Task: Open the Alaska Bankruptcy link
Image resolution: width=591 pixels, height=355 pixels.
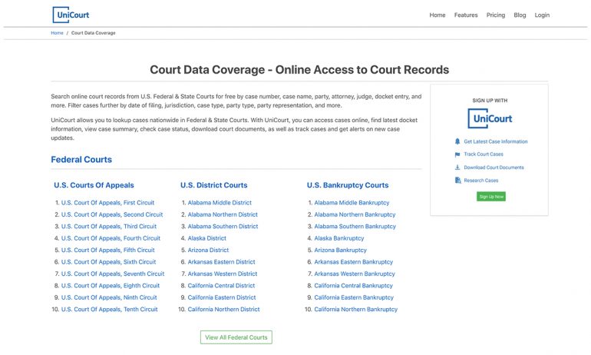Action: pos(339,238)
